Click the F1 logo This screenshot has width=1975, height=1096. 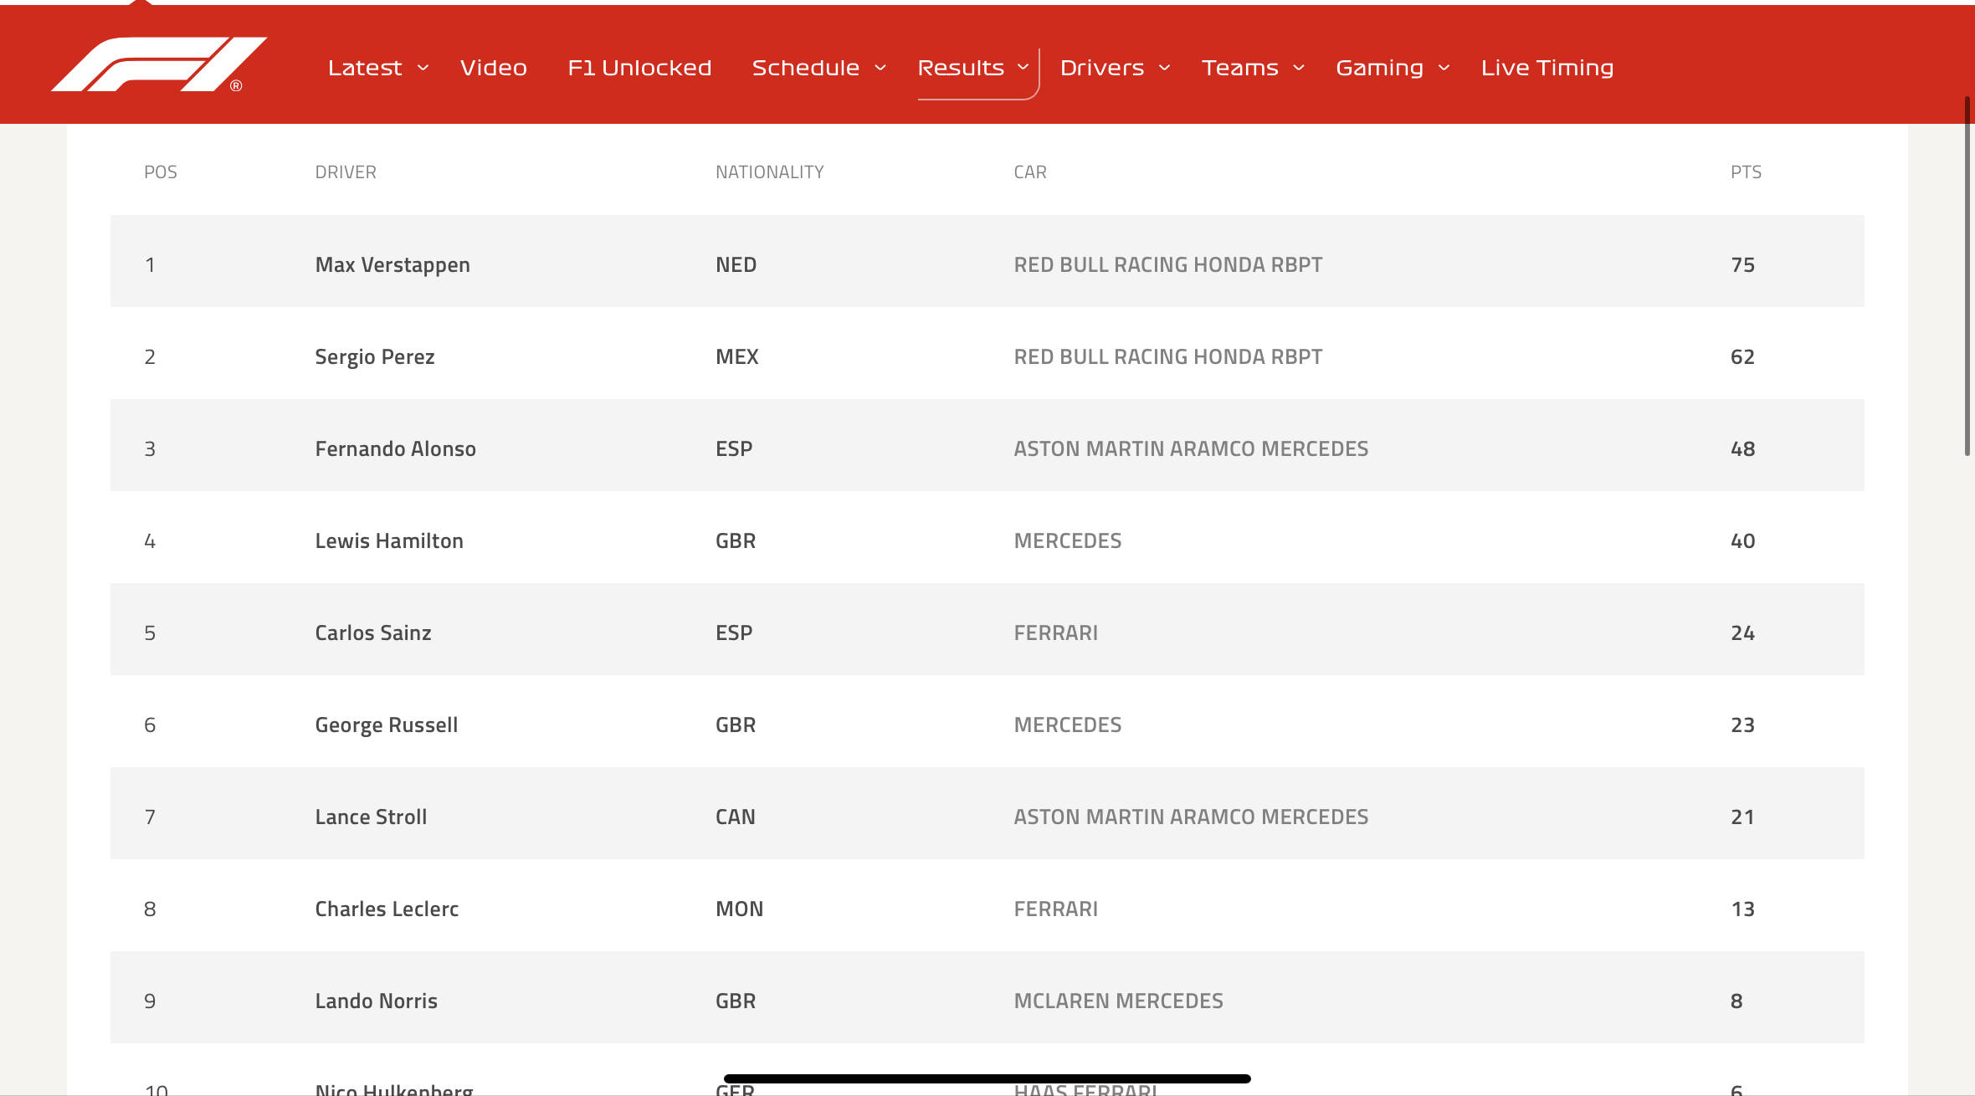[x=159, y=64]
